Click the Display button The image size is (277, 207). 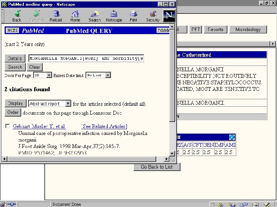click(15, 103)
